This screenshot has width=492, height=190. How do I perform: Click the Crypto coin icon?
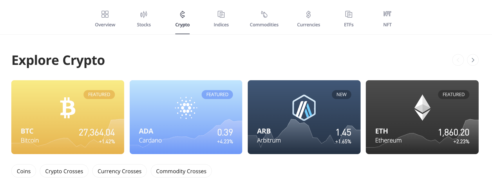182,14
